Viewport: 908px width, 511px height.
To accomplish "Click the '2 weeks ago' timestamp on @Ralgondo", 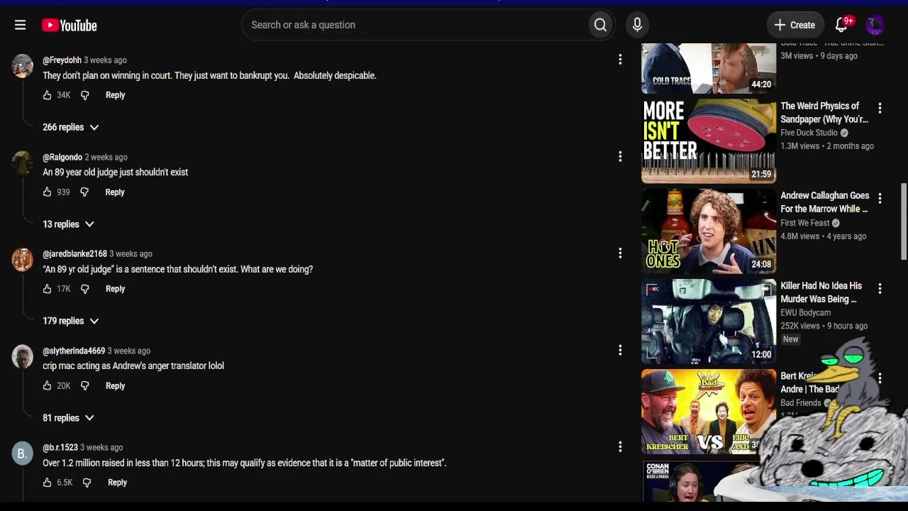I will pyautogui.click(x=106, y=157).
